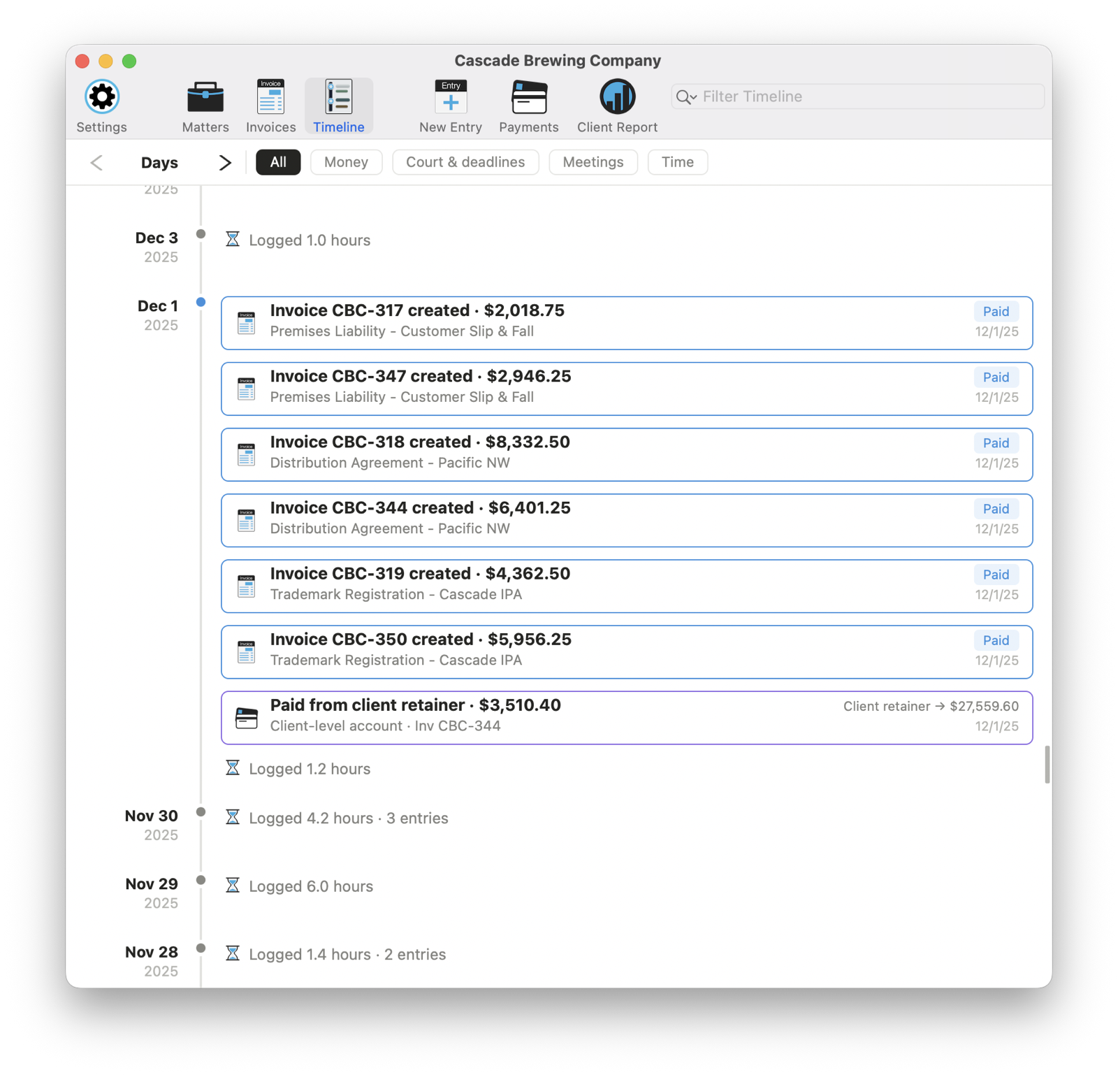Click the Paid badge on CBC-317
This screenshot has height=1075, width=1118.
click(996, 312)
